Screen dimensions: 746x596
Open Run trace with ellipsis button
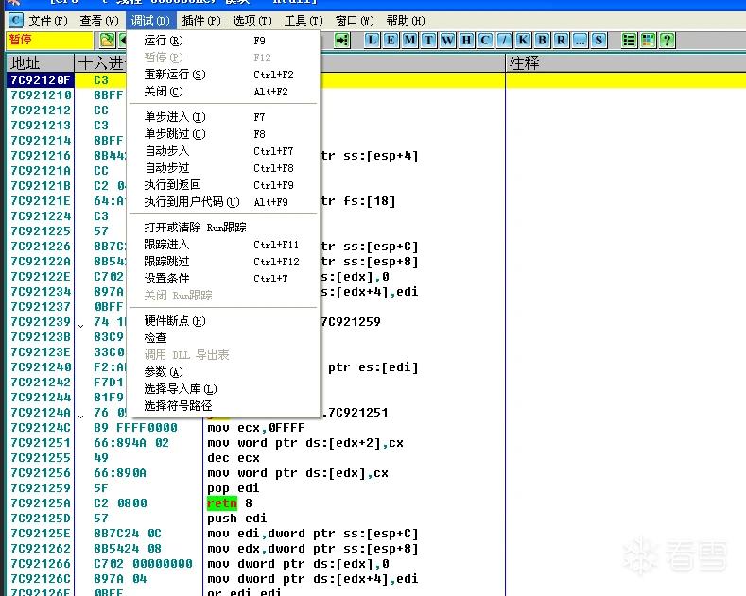pyautogui.click(x=580, y=41)
